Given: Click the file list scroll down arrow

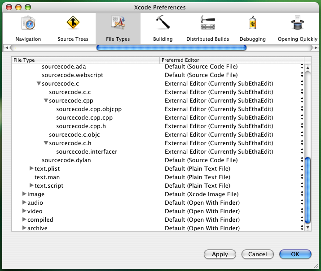Looking at the screenshot, I should pyautogui.click(x=308, y=227).
